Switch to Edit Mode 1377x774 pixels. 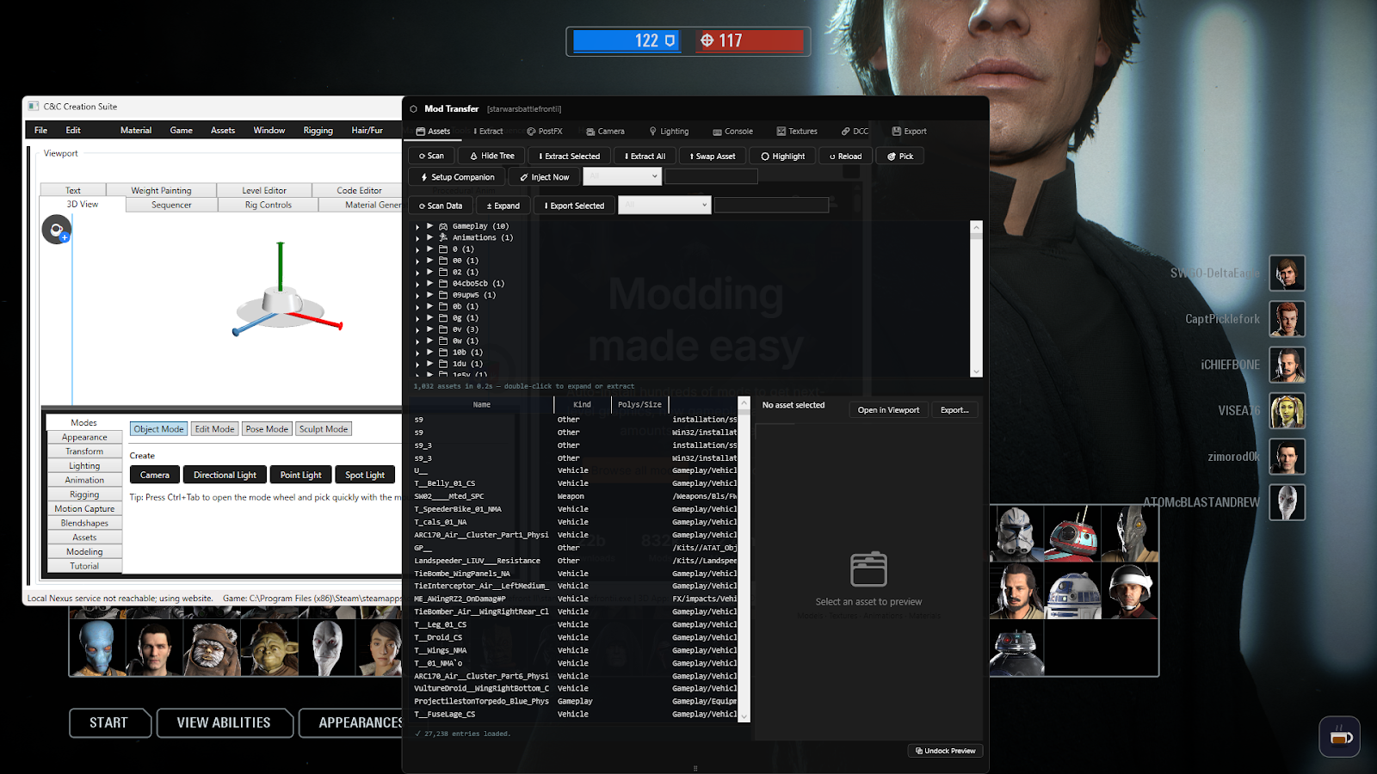point(214,428)
